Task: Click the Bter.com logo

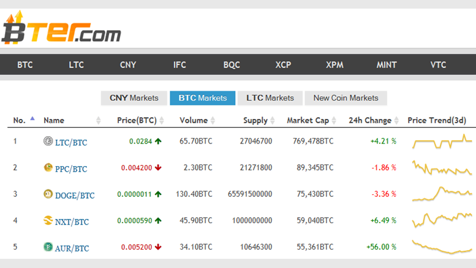Action: coord(61,28)
